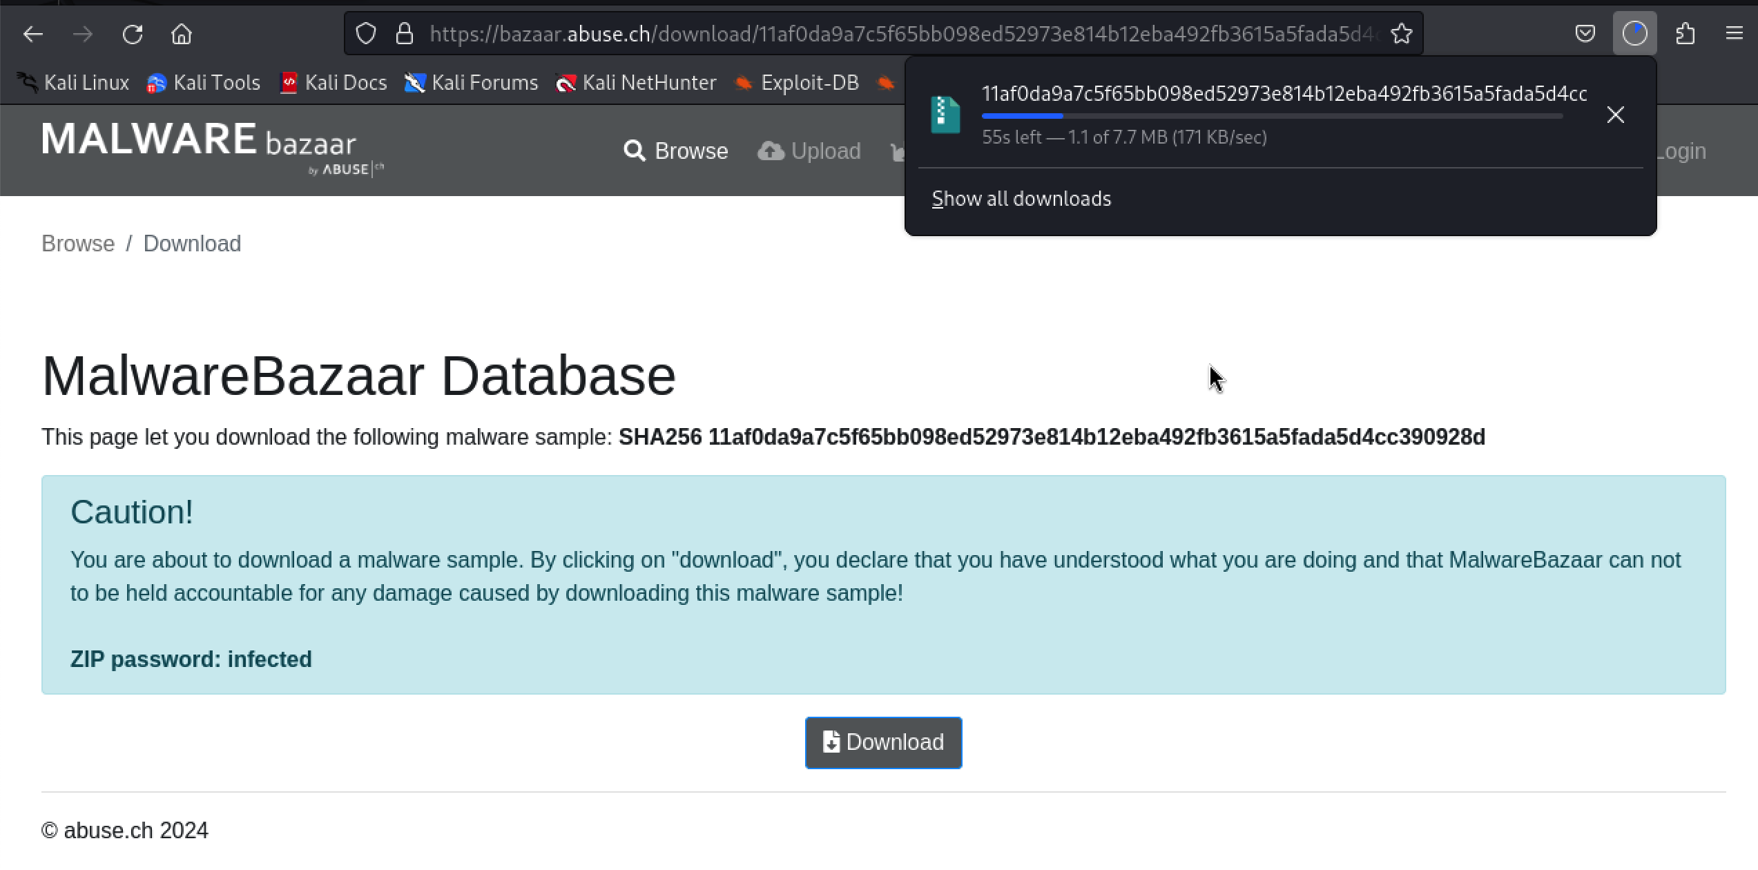Click the '© abuse.ch 2024' footer text
The image size is (1758, 870).
[125, 831]
